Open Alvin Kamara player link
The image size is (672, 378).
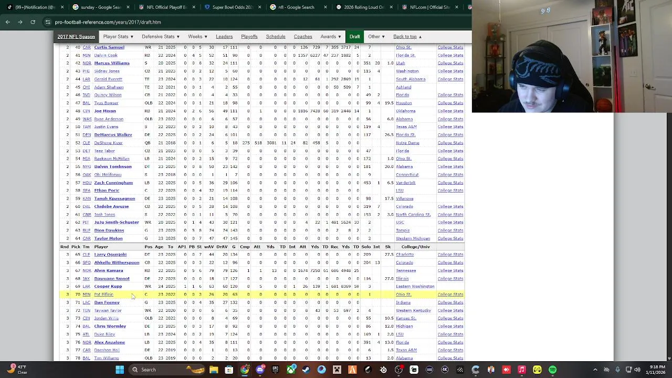click(x=109, y=271)
